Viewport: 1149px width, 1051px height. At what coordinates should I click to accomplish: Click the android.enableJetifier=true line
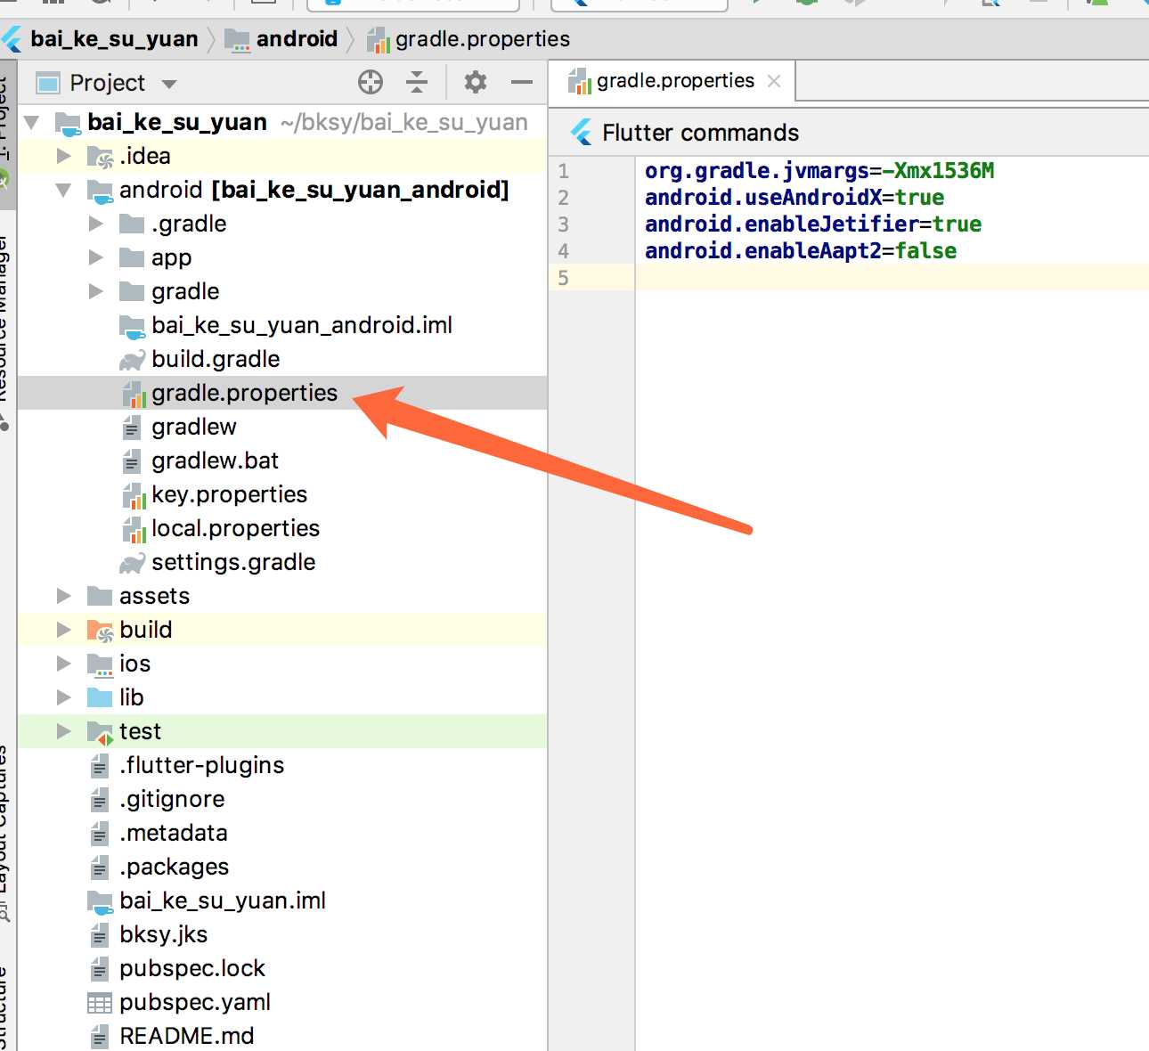tap(813, 224)
